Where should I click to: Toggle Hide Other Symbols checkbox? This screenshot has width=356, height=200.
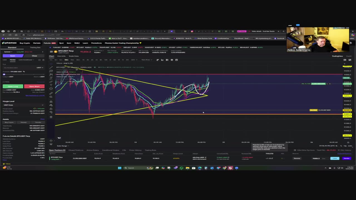[x=295, y=150]
